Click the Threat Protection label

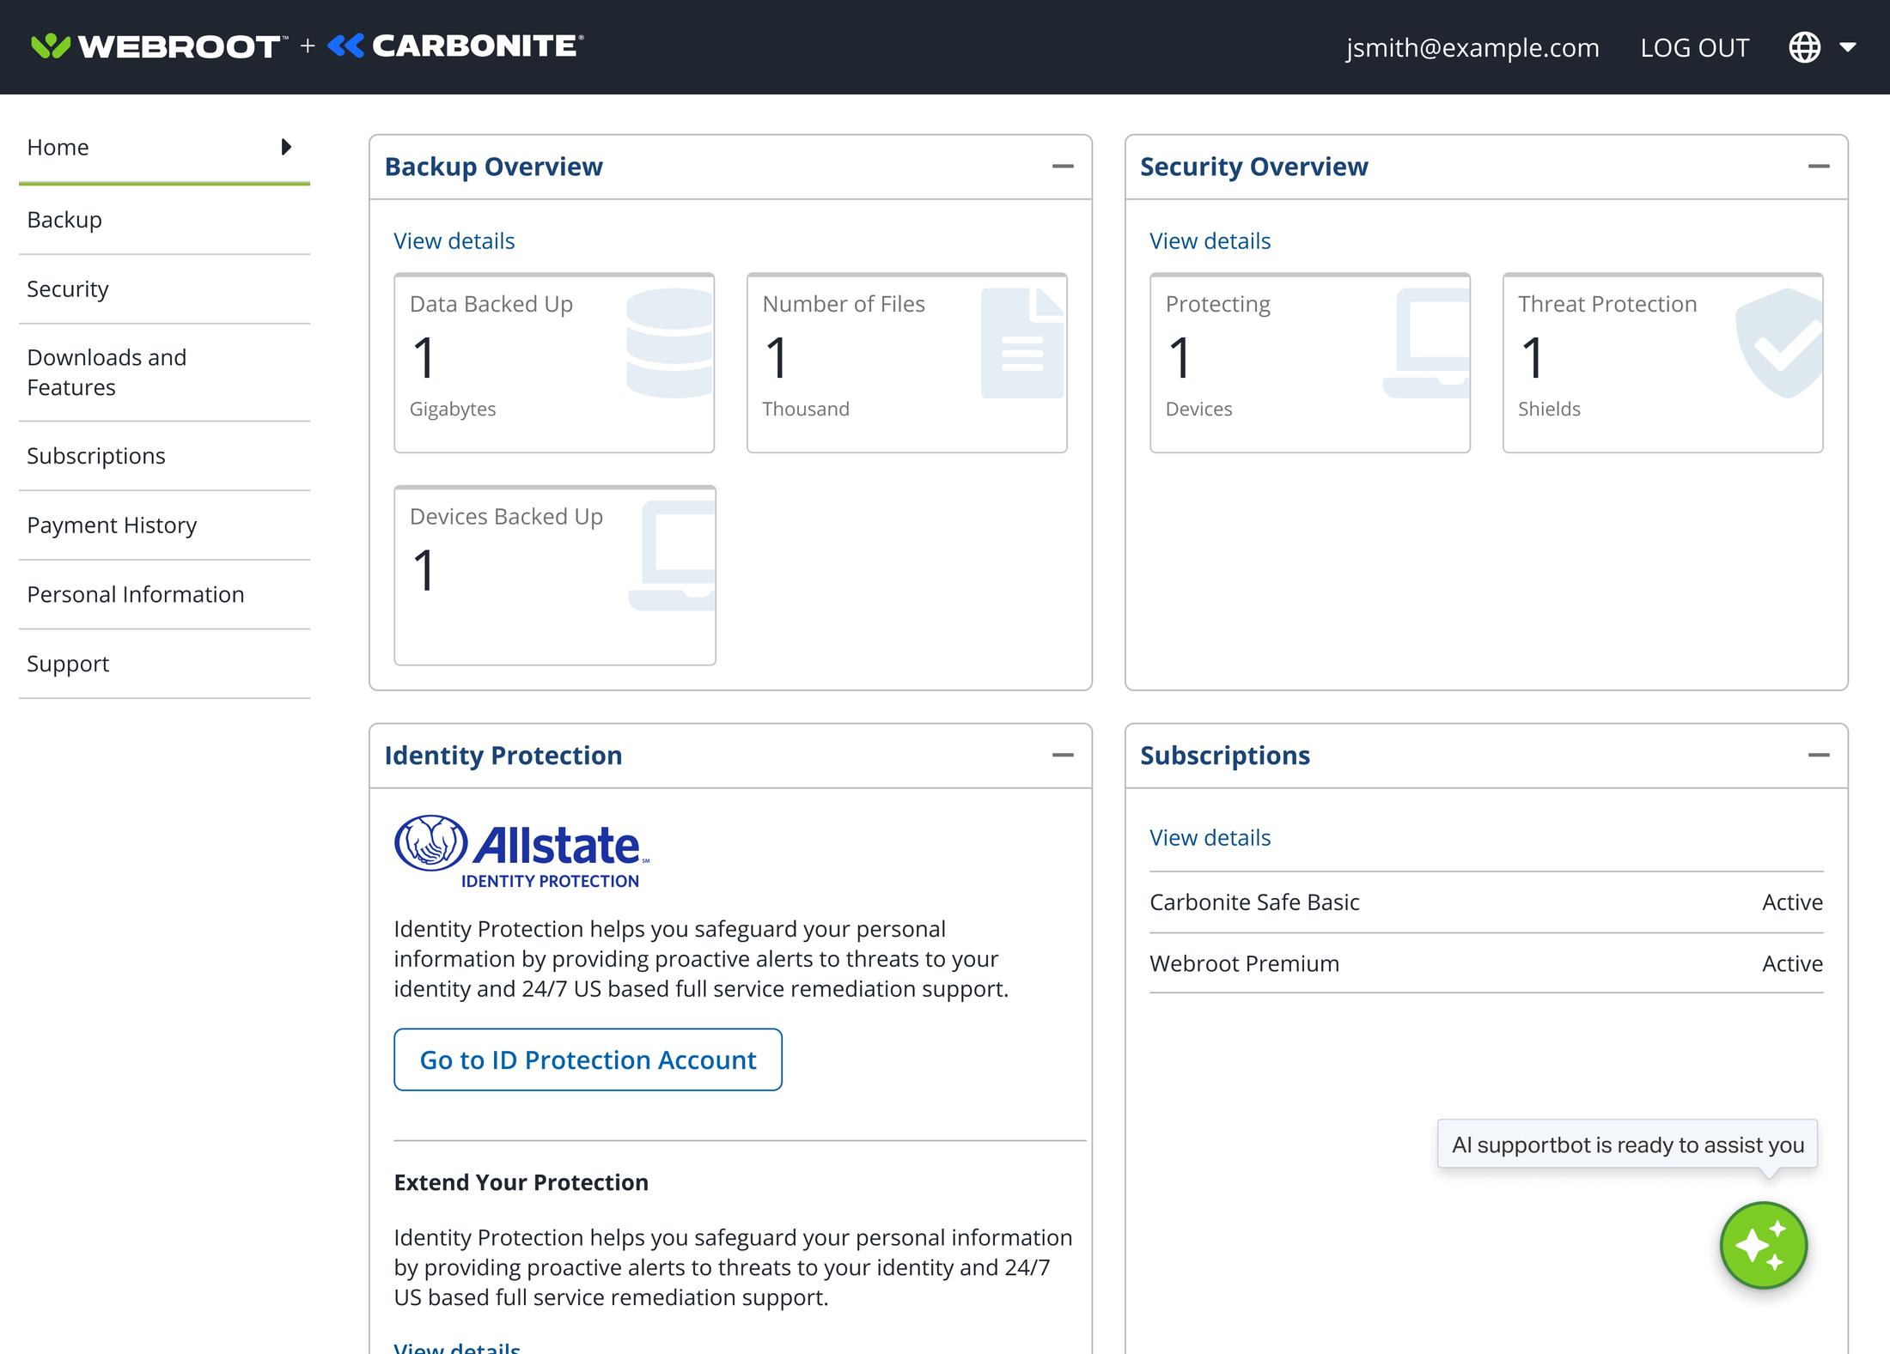point(1607,305)
